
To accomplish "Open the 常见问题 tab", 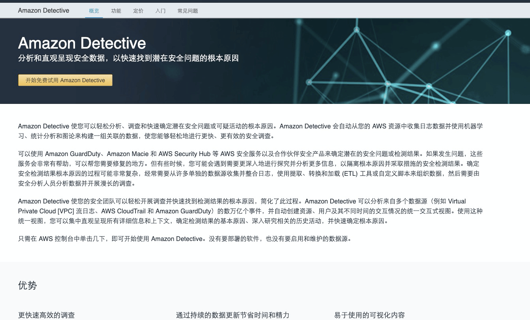I will (188, 11).
